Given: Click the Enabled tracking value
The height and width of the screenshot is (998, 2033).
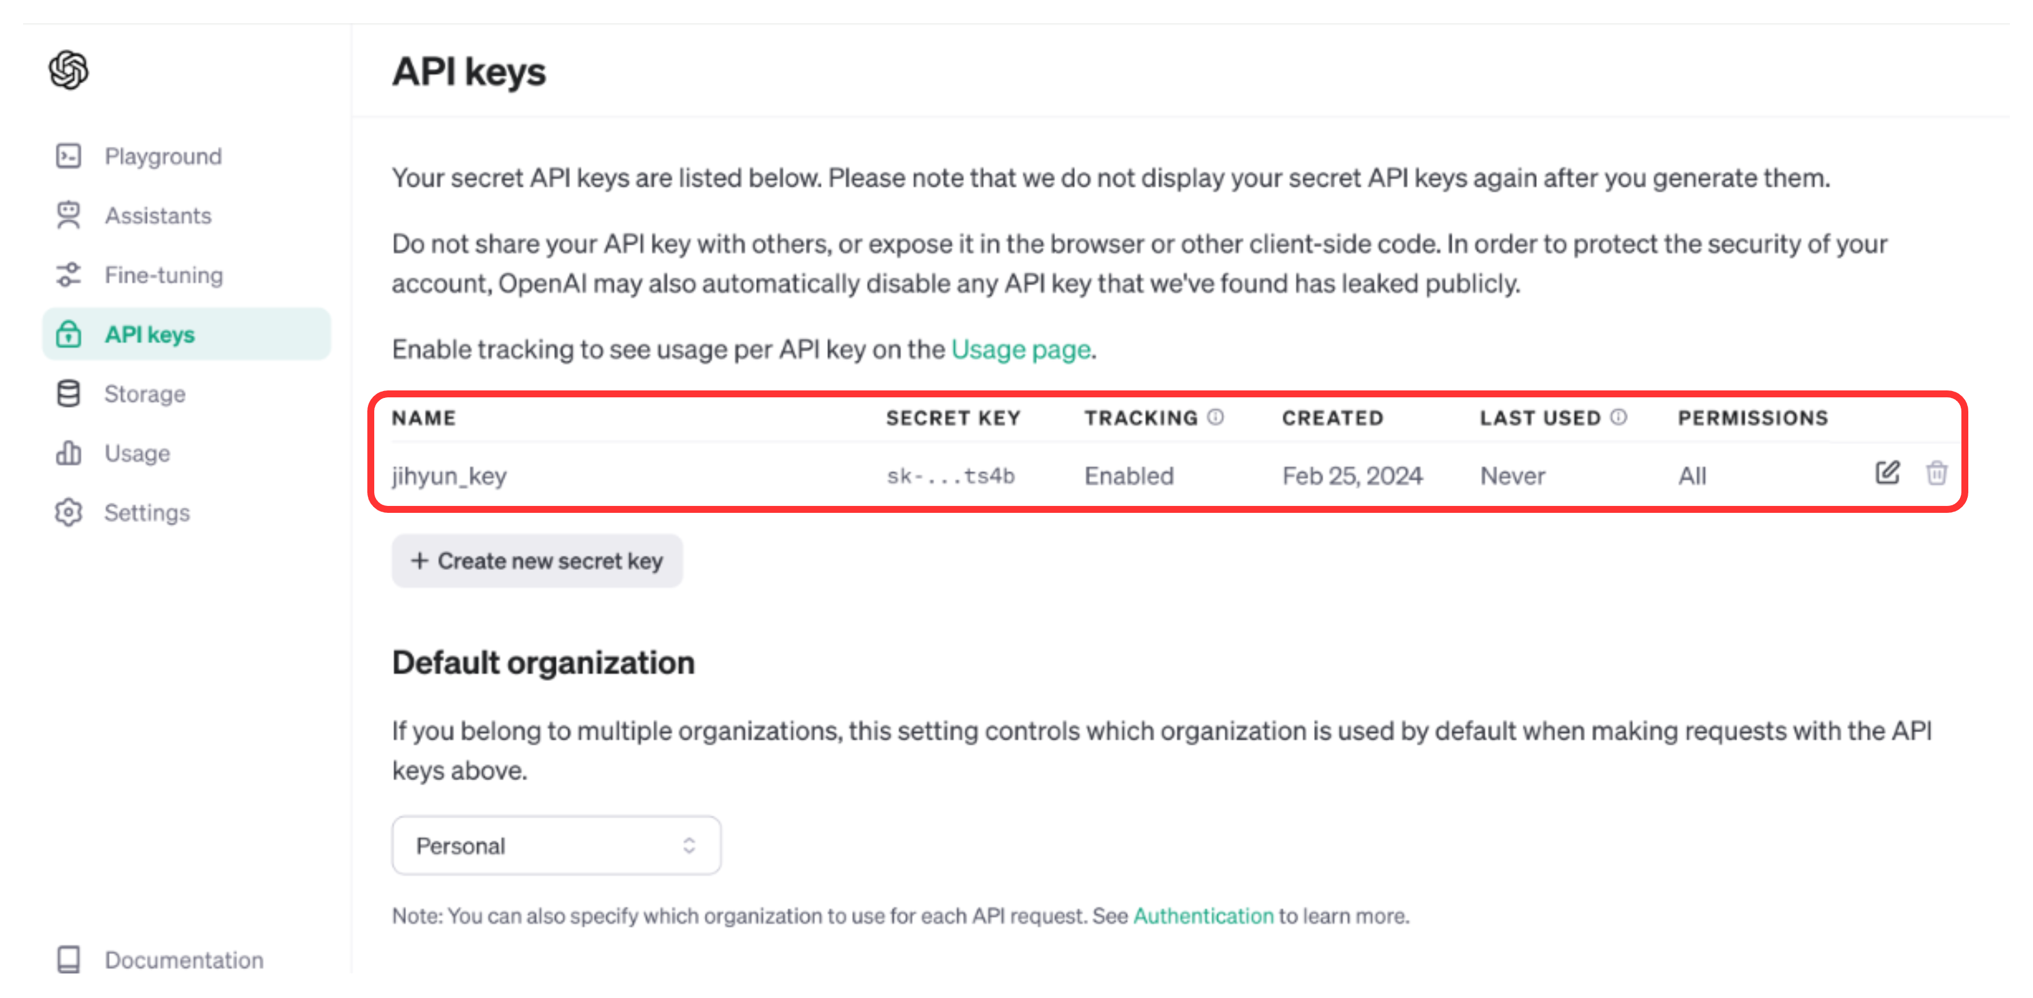Looking at the screenshot, I should [1129, 476].
